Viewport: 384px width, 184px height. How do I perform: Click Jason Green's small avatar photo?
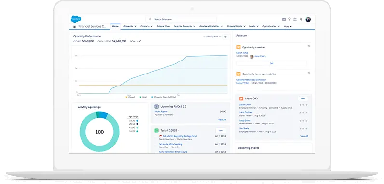tap(251, 56)
